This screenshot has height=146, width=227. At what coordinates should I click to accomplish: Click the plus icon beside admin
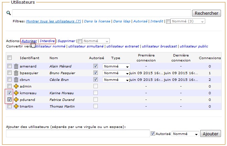coord(16,86)
